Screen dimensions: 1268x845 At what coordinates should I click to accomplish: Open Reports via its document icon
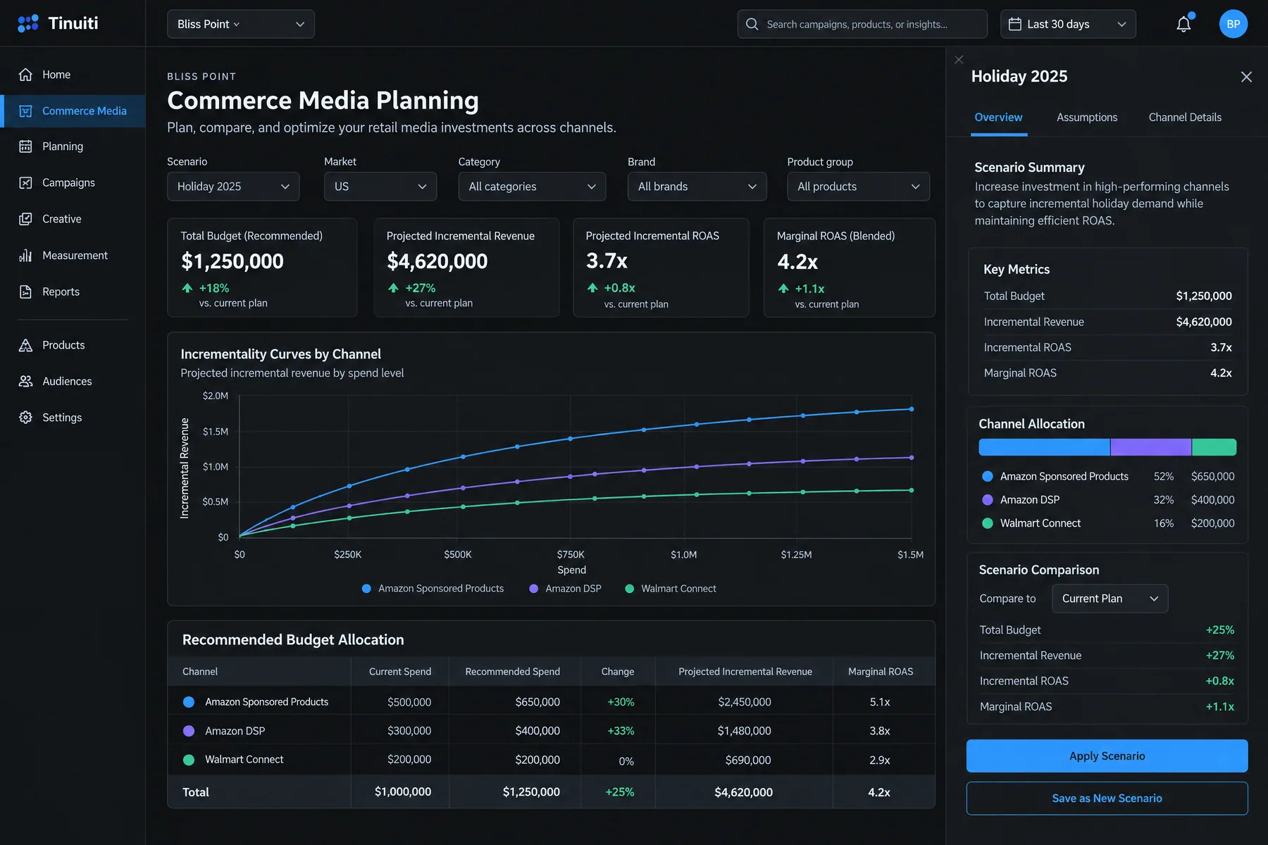(25, 292)
